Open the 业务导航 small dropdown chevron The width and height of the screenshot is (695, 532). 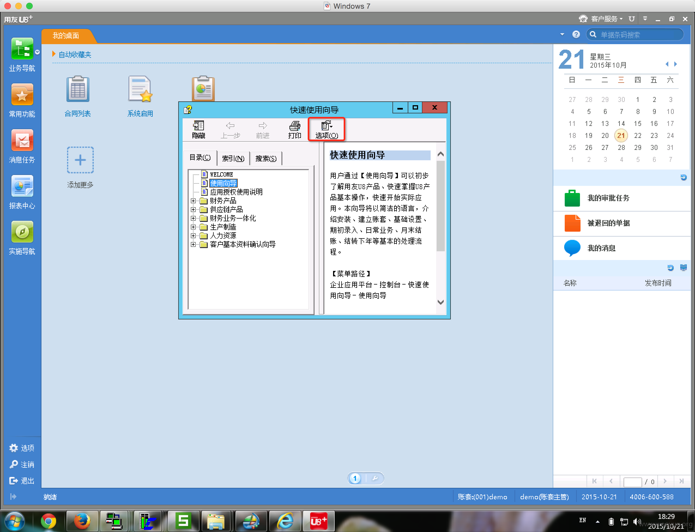(x=37, y=52)
